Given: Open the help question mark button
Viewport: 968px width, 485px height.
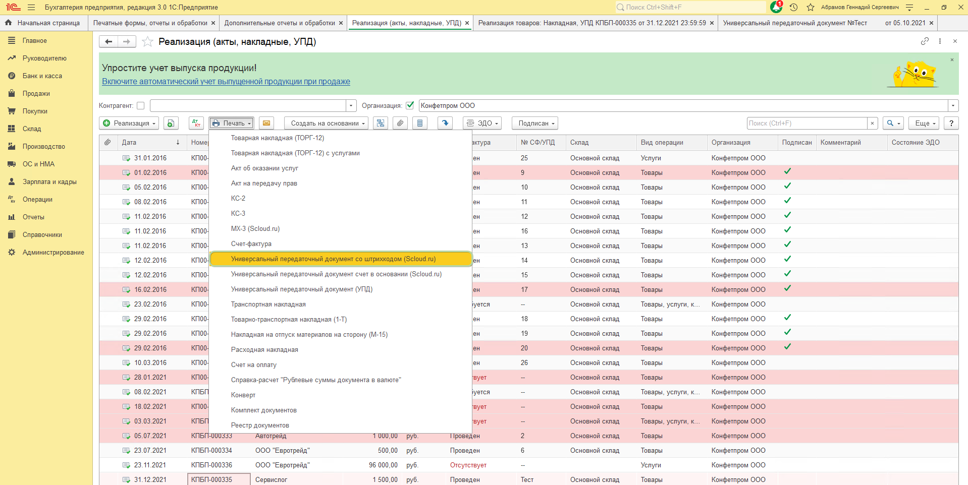Looking at the screenshot, I should click(951, 123).
